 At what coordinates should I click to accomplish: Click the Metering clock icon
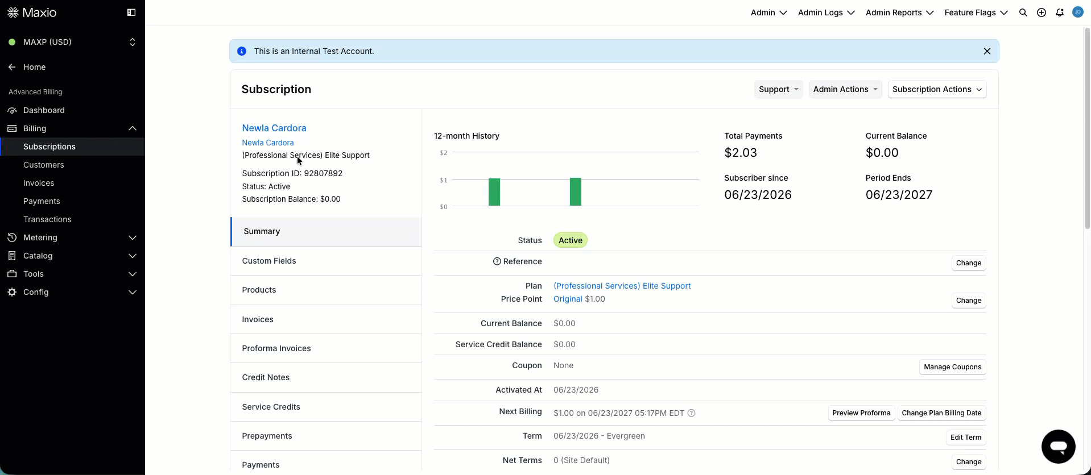[x=12, y=238]
